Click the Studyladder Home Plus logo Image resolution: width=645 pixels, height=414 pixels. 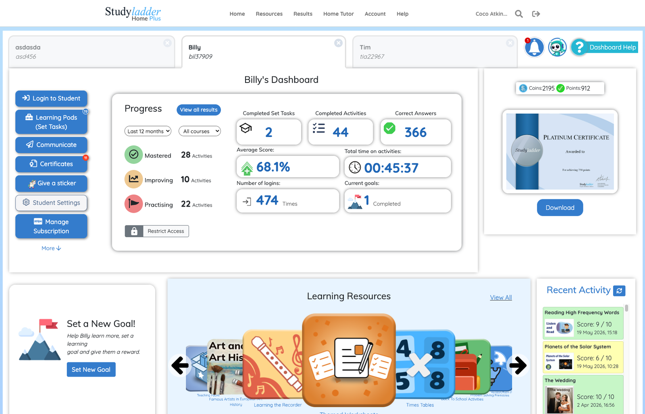[133, 13]
